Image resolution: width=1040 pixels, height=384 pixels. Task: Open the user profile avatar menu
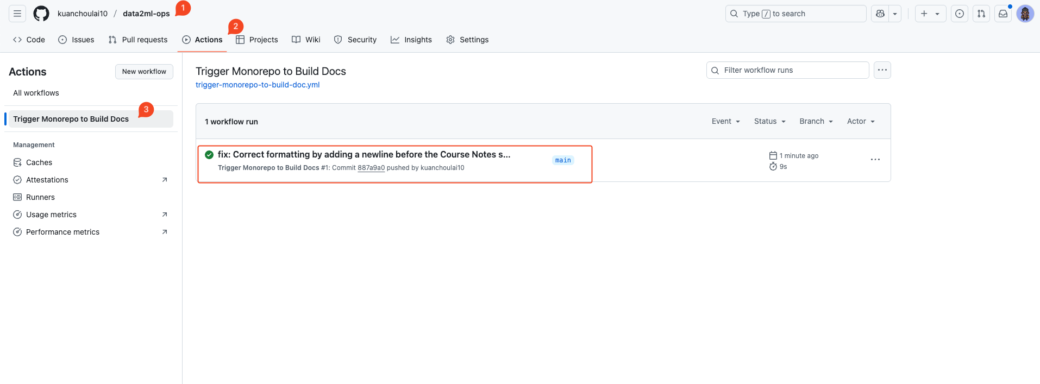1025,14
